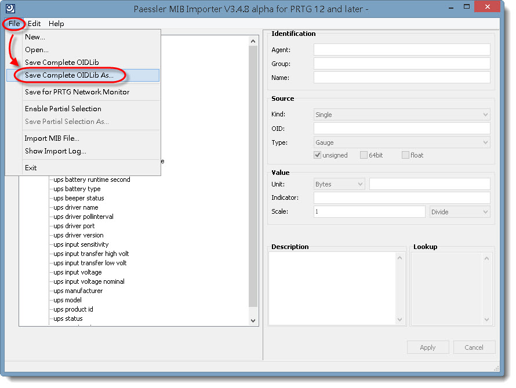Click the OID tree vertical scrollbar thumb

point(253,177)
